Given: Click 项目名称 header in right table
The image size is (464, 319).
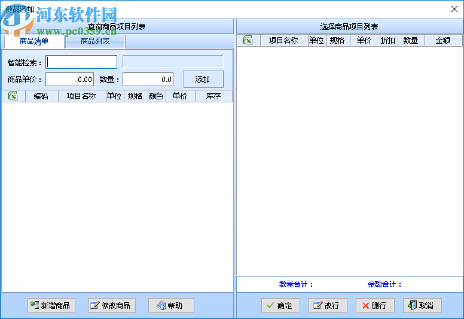Looking at the screenshot, I should pos(284,40).
